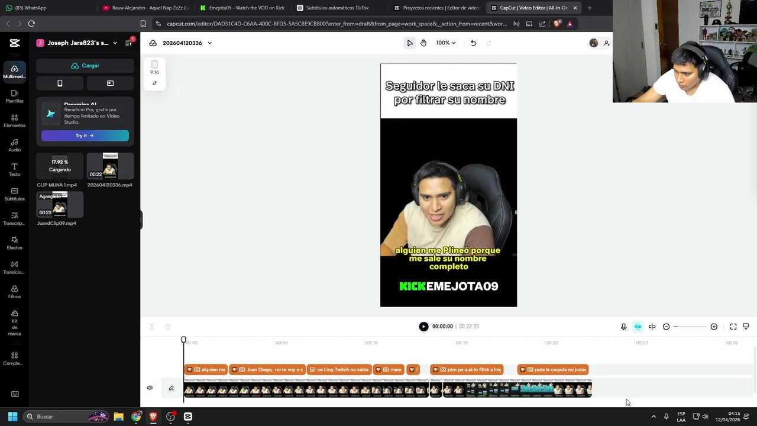Viewport: 757px width, 426px height.
Task: Zoom out the timeline with minus
Action: point(667,327)
